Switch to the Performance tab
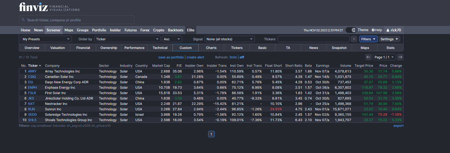 134,48
